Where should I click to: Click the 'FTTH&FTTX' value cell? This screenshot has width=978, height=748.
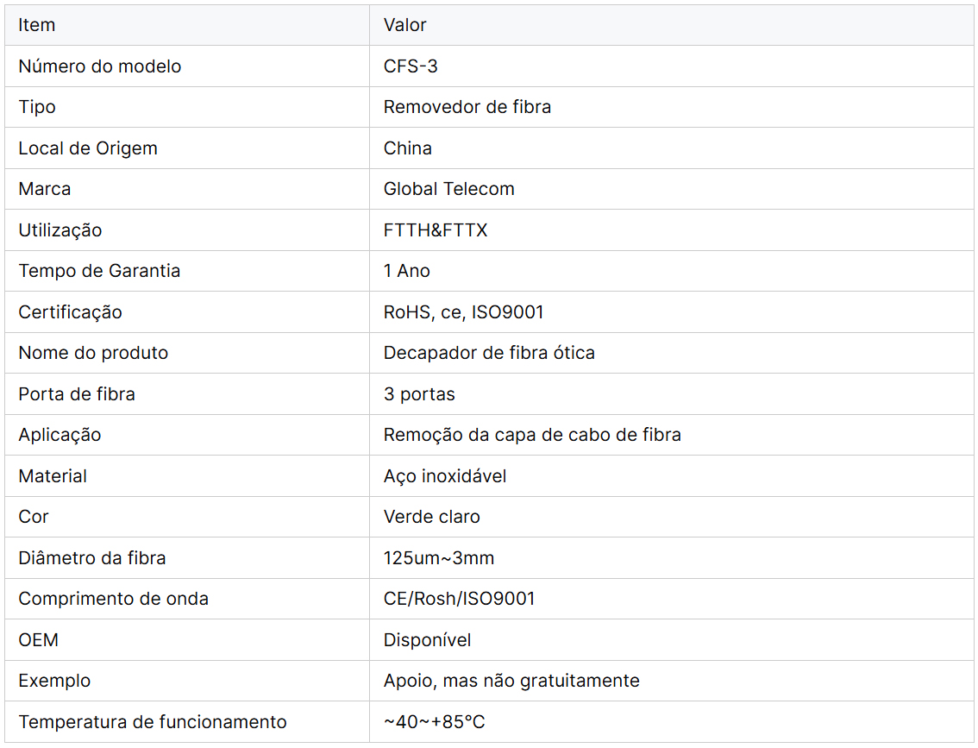point(436,230)
